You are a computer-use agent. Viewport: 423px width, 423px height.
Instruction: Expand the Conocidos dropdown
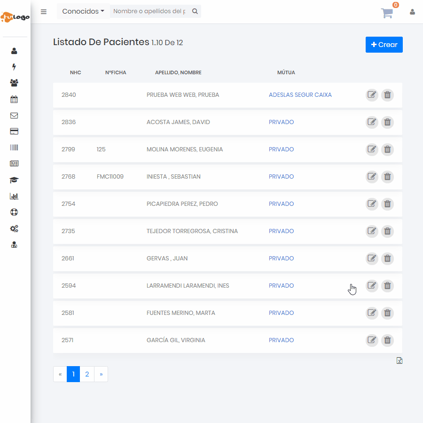83,11
